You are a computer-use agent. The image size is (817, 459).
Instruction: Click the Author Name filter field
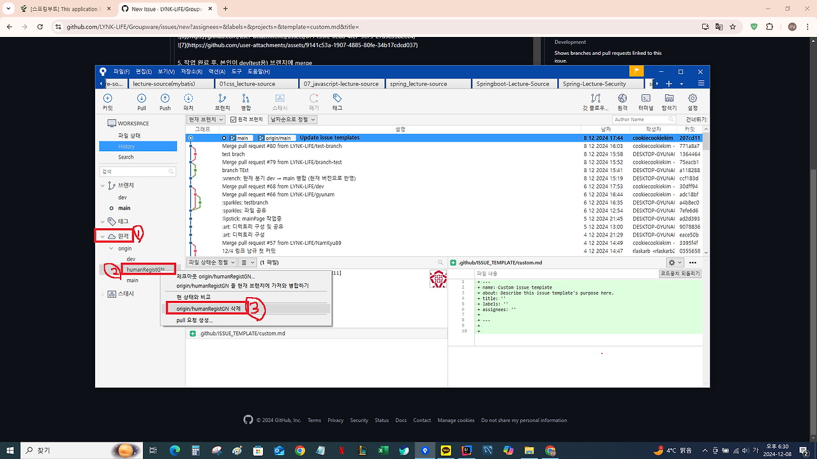coord(643,119)
